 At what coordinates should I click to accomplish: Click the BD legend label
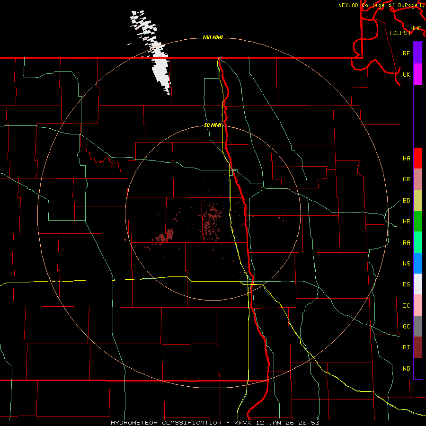coord(406,201)
